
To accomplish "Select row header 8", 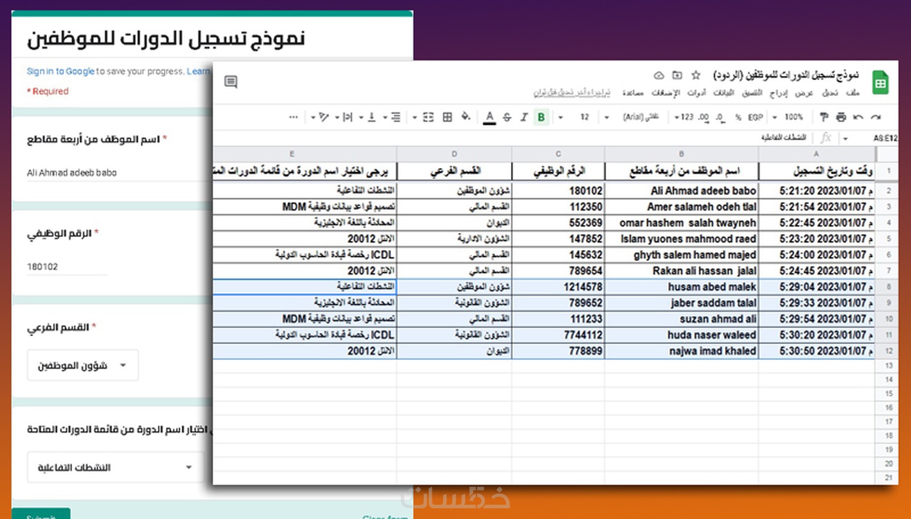I will click(888, 287).
